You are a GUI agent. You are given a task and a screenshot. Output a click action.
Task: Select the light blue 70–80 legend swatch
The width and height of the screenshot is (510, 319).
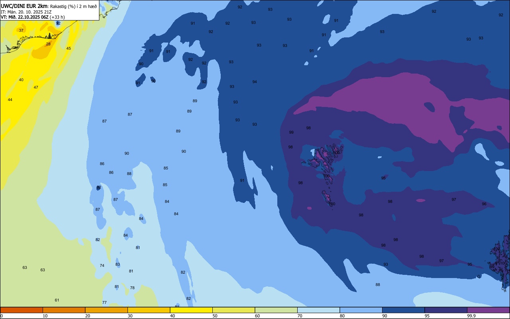[x=318, y=310]
